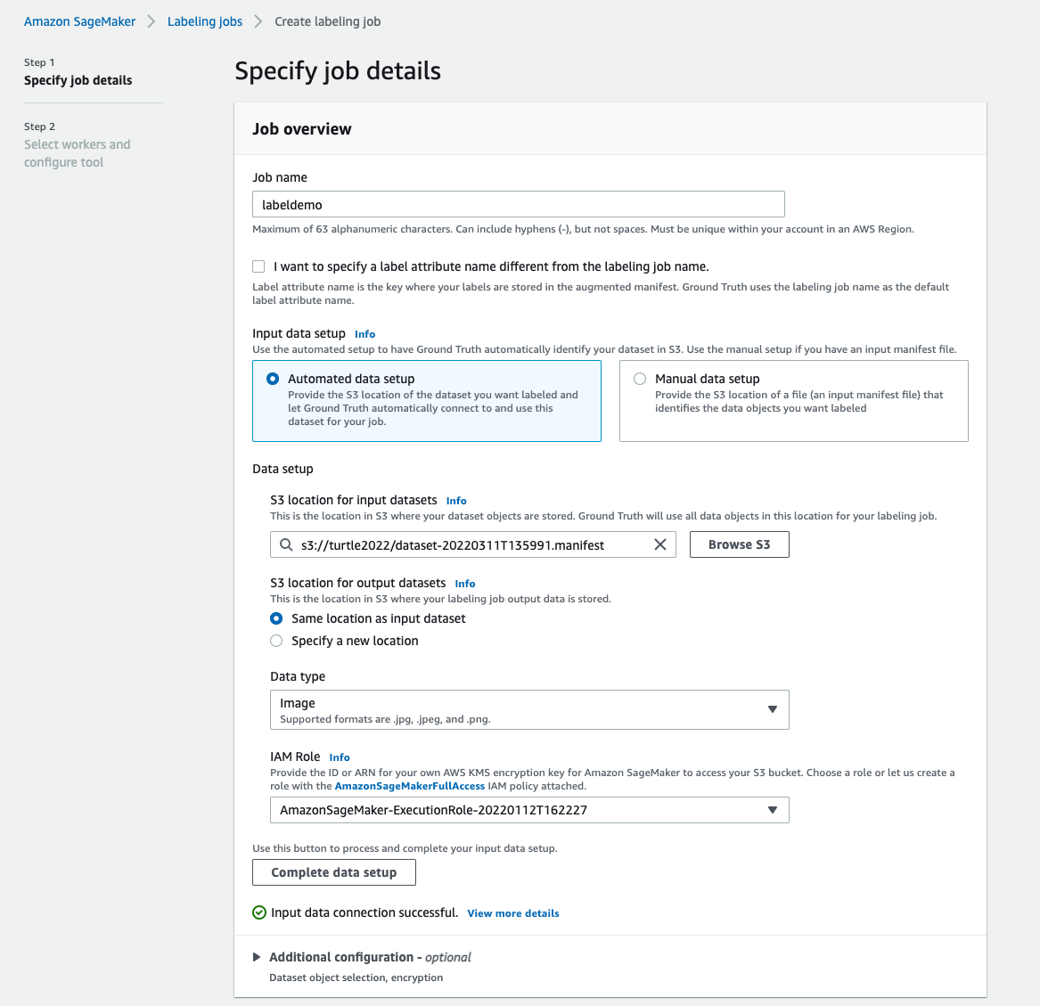The image size is (1040, 1006).
Task: Select Automated data setup option
Action: pos(274,379)
